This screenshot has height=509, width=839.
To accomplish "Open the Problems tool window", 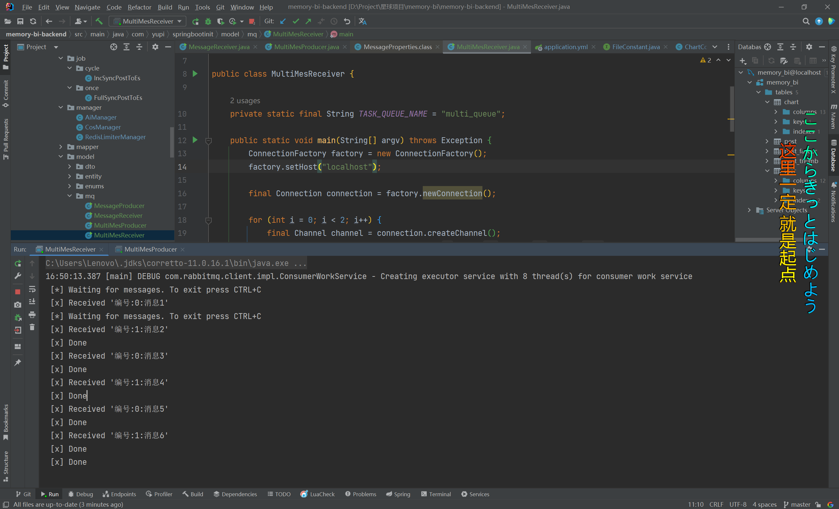I will click(361, 494).
